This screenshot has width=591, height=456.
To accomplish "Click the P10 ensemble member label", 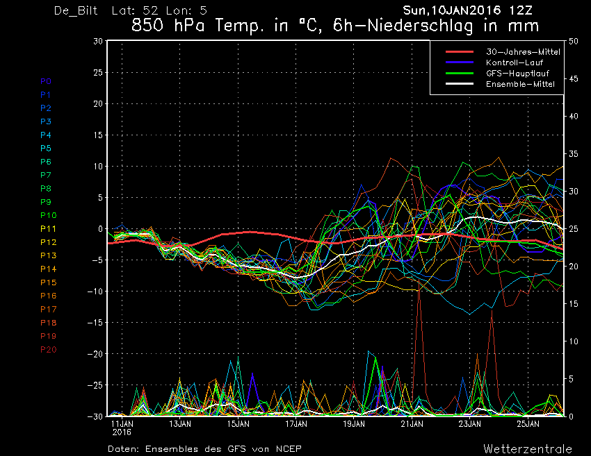I will (x=48, y=215).
